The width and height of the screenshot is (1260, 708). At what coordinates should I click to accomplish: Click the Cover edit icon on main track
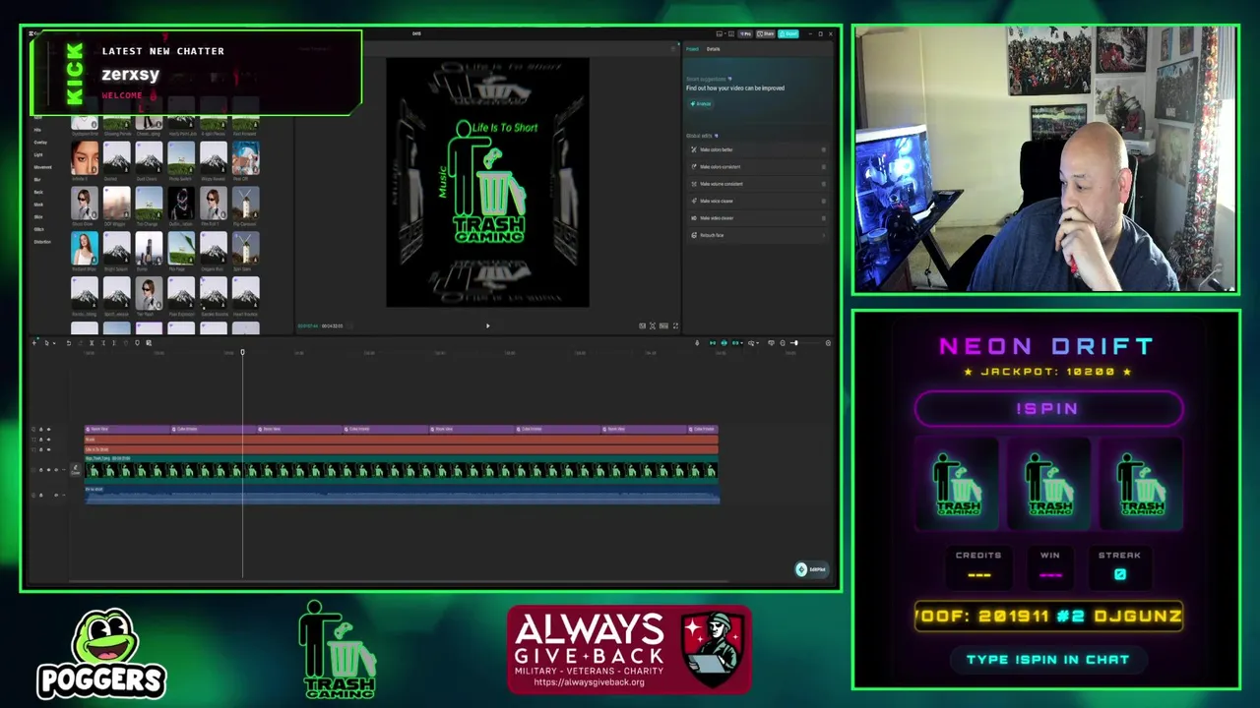coord(76,469)
